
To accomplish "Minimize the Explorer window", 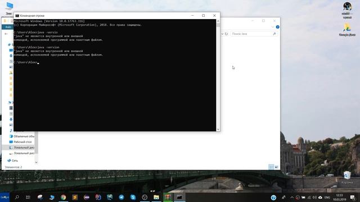I will click(x=253, y=21).
